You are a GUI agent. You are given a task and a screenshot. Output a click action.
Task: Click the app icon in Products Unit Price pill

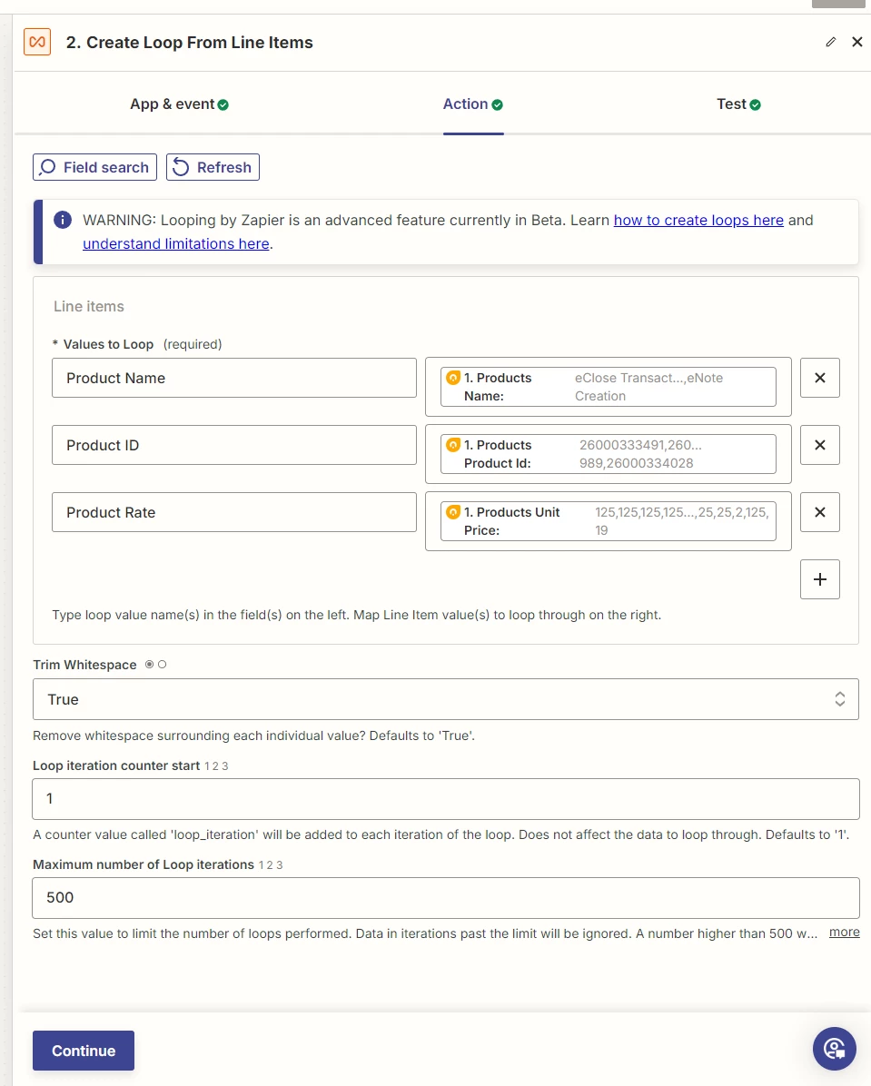coord(453,512)
